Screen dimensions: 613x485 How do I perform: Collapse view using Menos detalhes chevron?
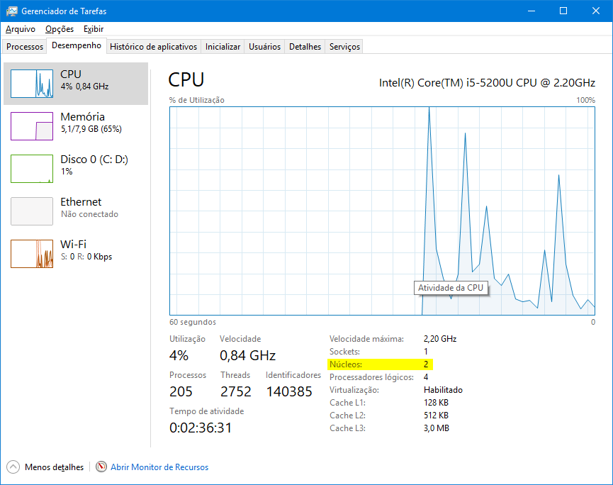tap(13, 467)
